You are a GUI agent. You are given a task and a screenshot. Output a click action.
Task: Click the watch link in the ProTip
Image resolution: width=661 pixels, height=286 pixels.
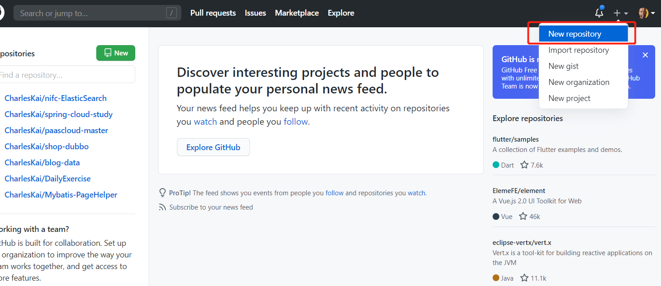(x=416, y=193)
